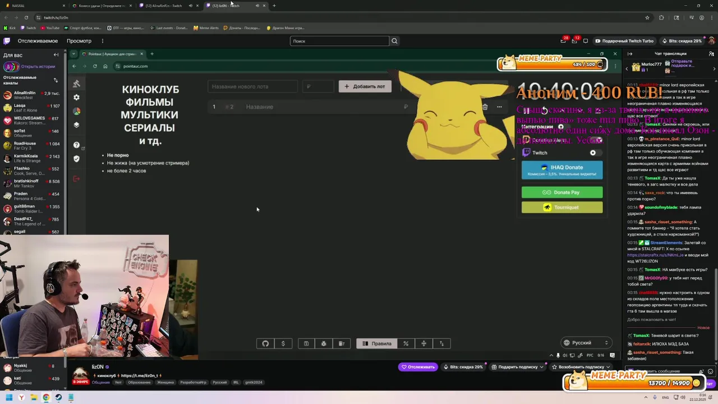Click the Twitch logo home icon
718x404 pixels.
pyautogui.click(x=7, y=41)
